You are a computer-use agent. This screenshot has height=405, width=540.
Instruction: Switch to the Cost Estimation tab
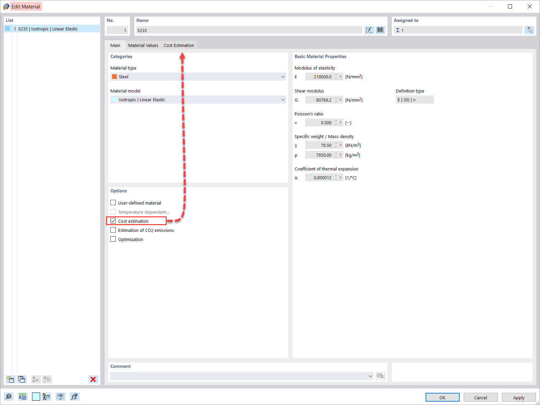[179, 45]
